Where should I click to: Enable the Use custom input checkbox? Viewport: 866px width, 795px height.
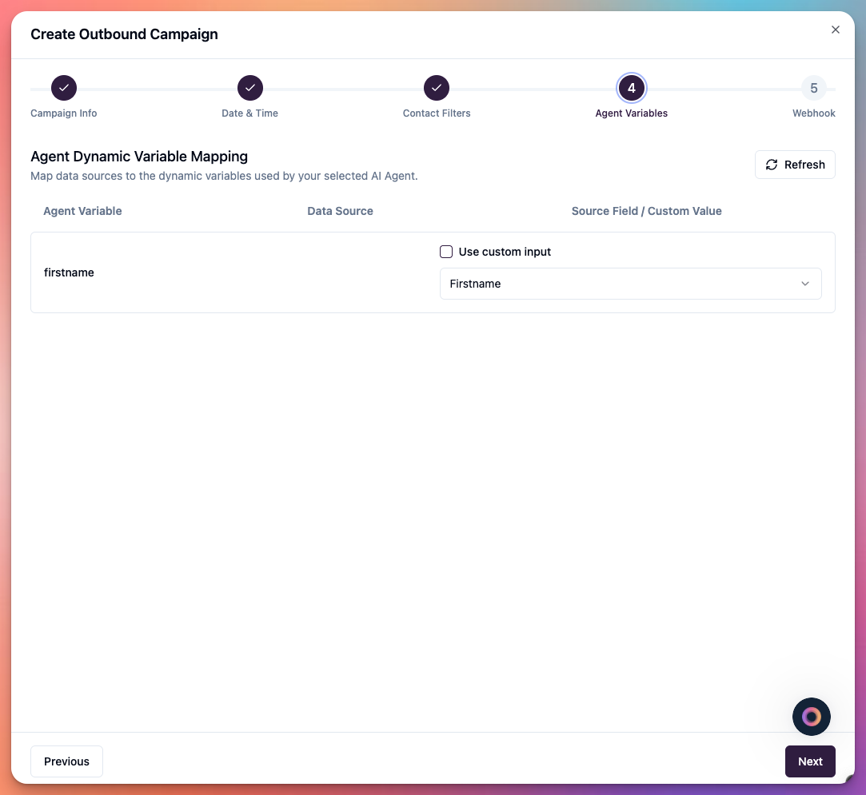pyautogui.click(x=445, y=252)
